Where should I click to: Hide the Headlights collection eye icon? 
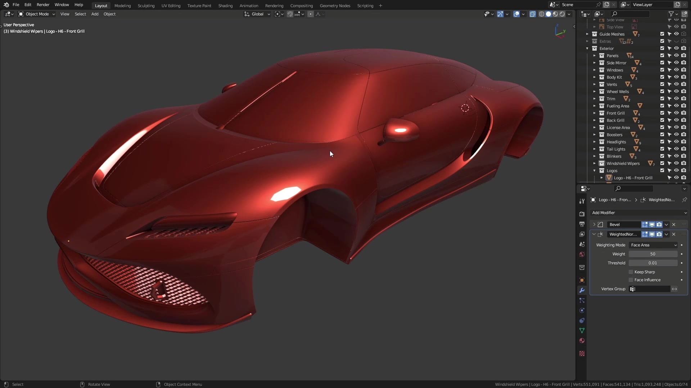point(676,142)
